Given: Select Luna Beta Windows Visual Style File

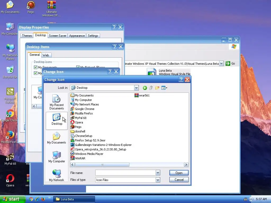Looking at the screenshot, I should pyautogui.click(x=169, y=72).
